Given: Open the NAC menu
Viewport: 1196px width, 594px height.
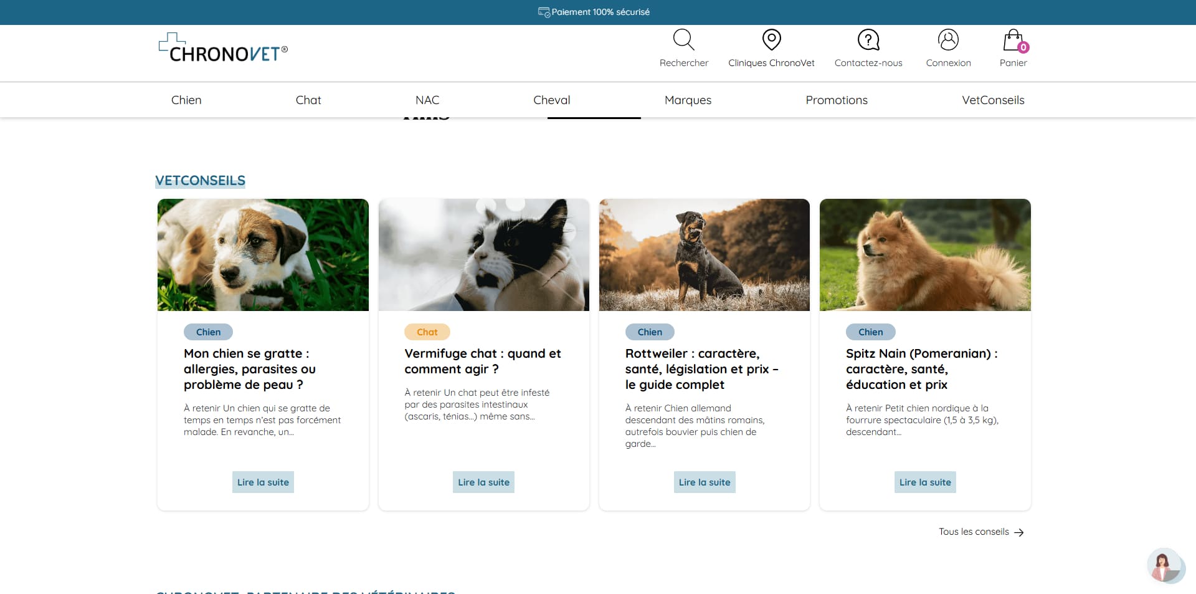Looking at the screenshot, I should (x=427, y=100).
